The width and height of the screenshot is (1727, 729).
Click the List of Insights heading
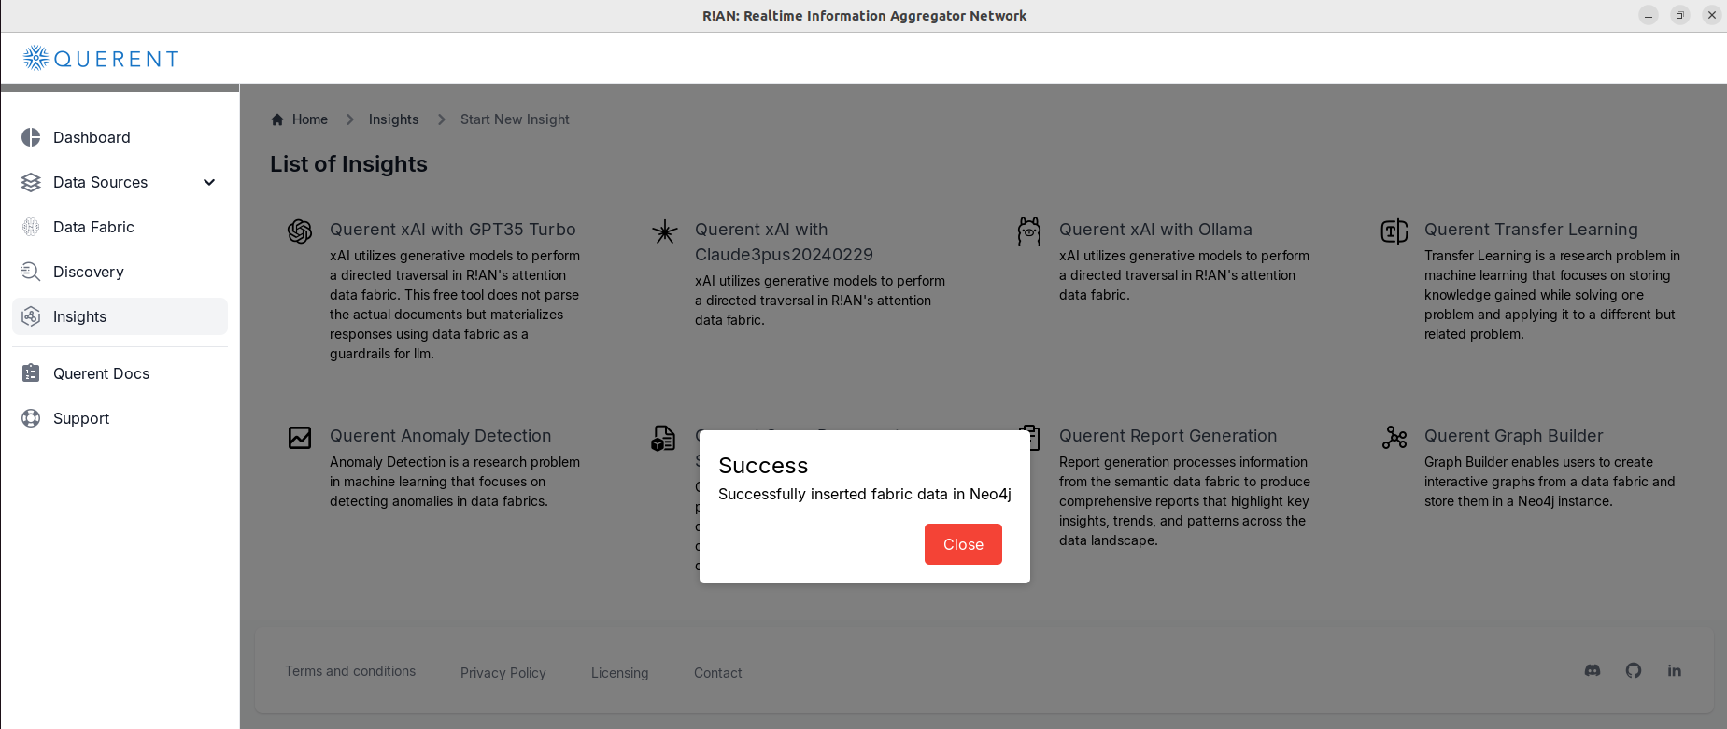pos(348,164)
